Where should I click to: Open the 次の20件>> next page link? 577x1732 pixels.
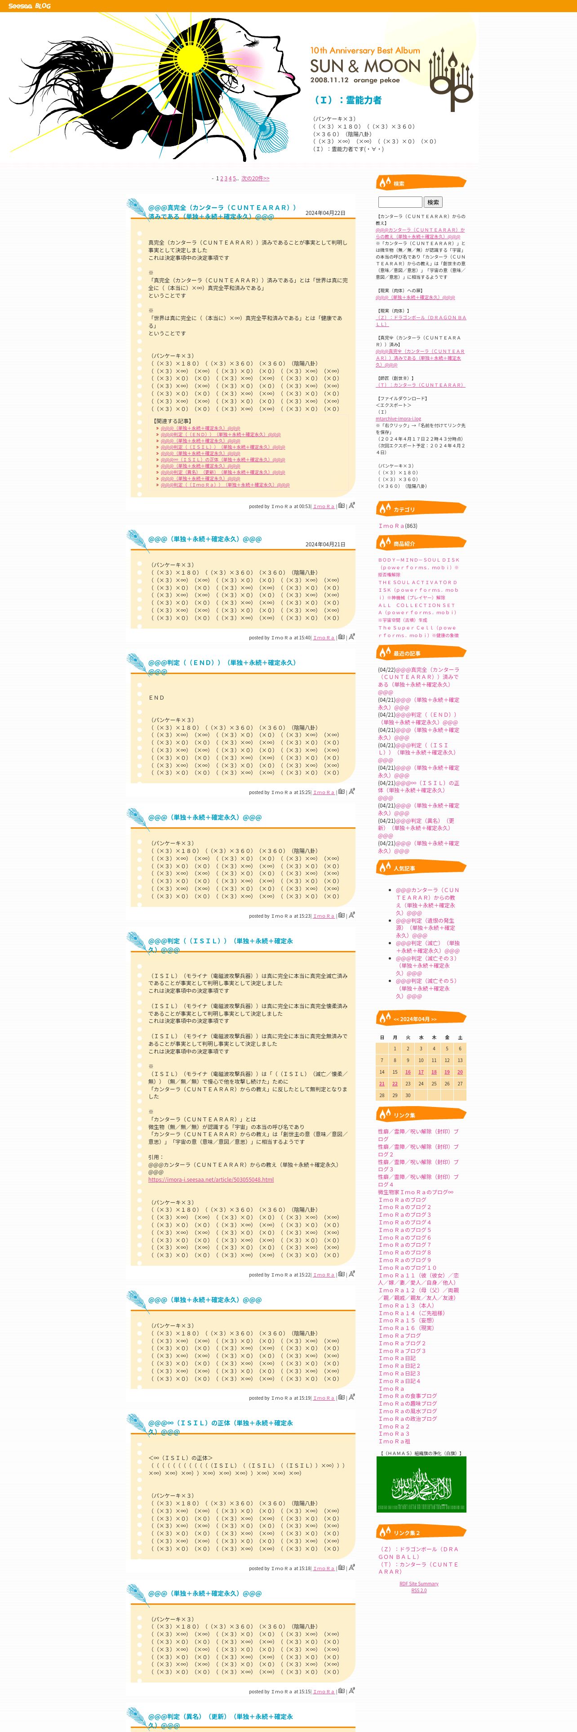[x=255, y=179]
